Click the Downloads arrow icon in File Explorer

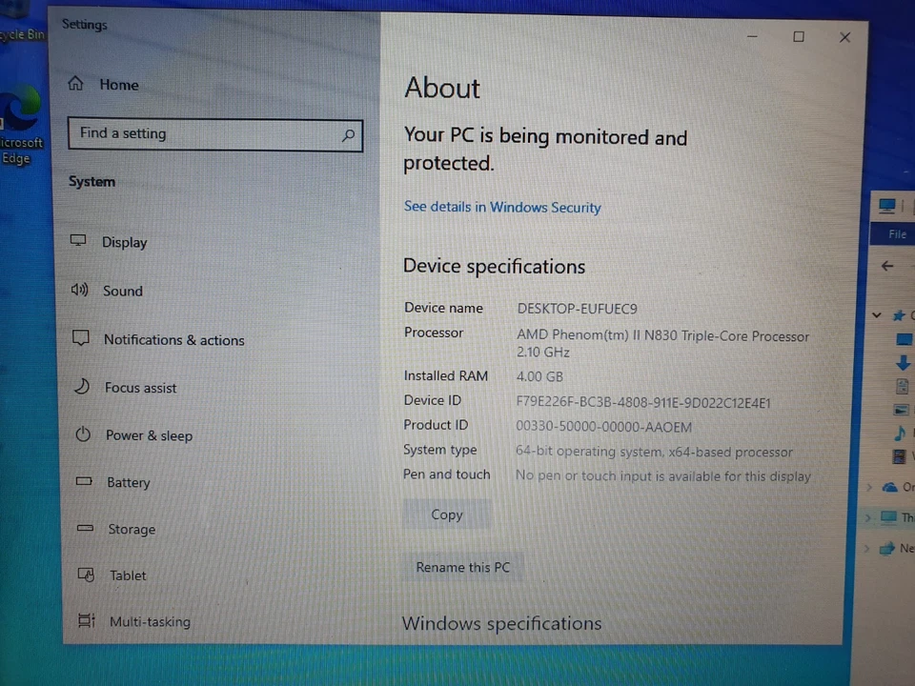[x=903, y=363]
